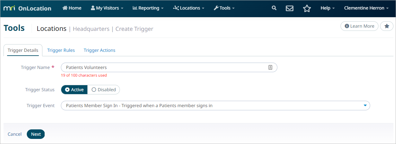Click the star outline favorites icon
The image size is (396, 144).
coord(307,8)
